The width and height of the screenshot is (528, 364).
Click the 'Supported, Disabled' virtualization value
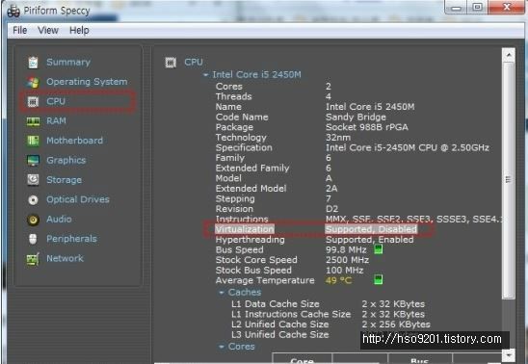[371, 229]
